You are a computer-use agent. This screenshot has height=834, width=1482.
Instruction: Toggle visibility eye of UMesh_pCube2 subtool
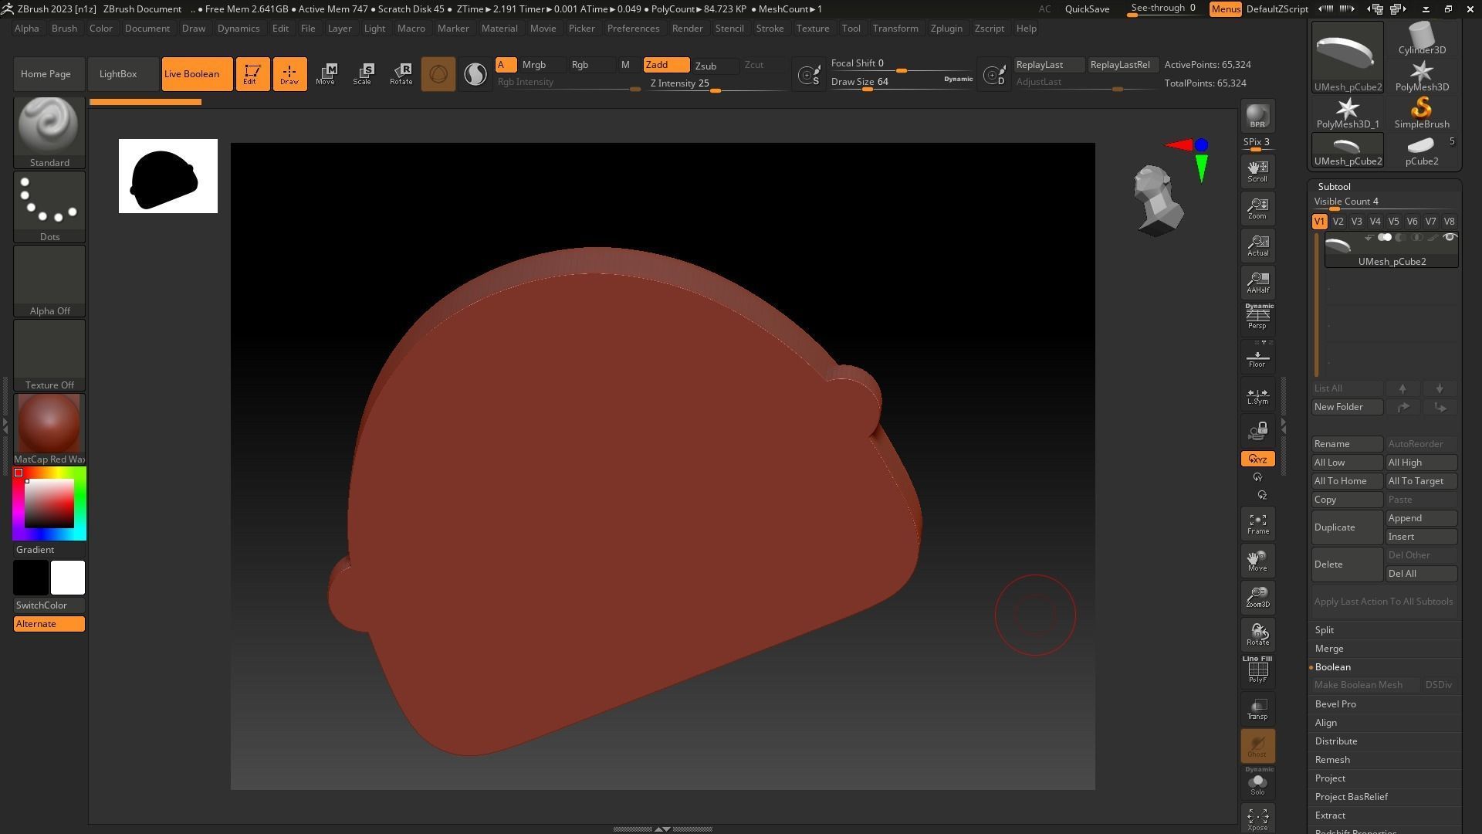coord(1449,237)
